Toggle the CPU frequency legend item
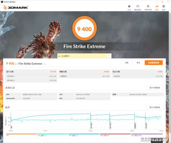This screenshot has height=143, width=171. coord(147,135)
